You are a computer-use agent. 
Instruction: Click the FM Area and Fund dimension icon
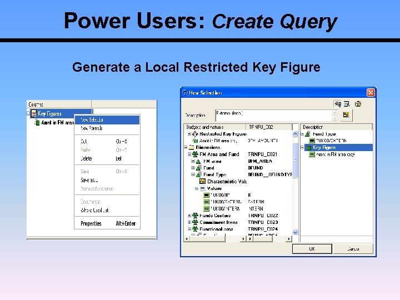[x=195, y=154]
